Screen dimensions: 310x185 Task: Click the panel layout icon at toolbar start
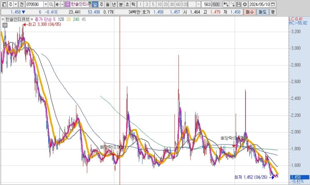pyautogui.click(x=4, y=4)
